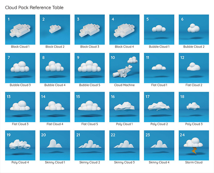The height and width of the screenshot is (173, 214).
Task: Select the 'Flat Cloud 3' caption
Action: (20, 124)
